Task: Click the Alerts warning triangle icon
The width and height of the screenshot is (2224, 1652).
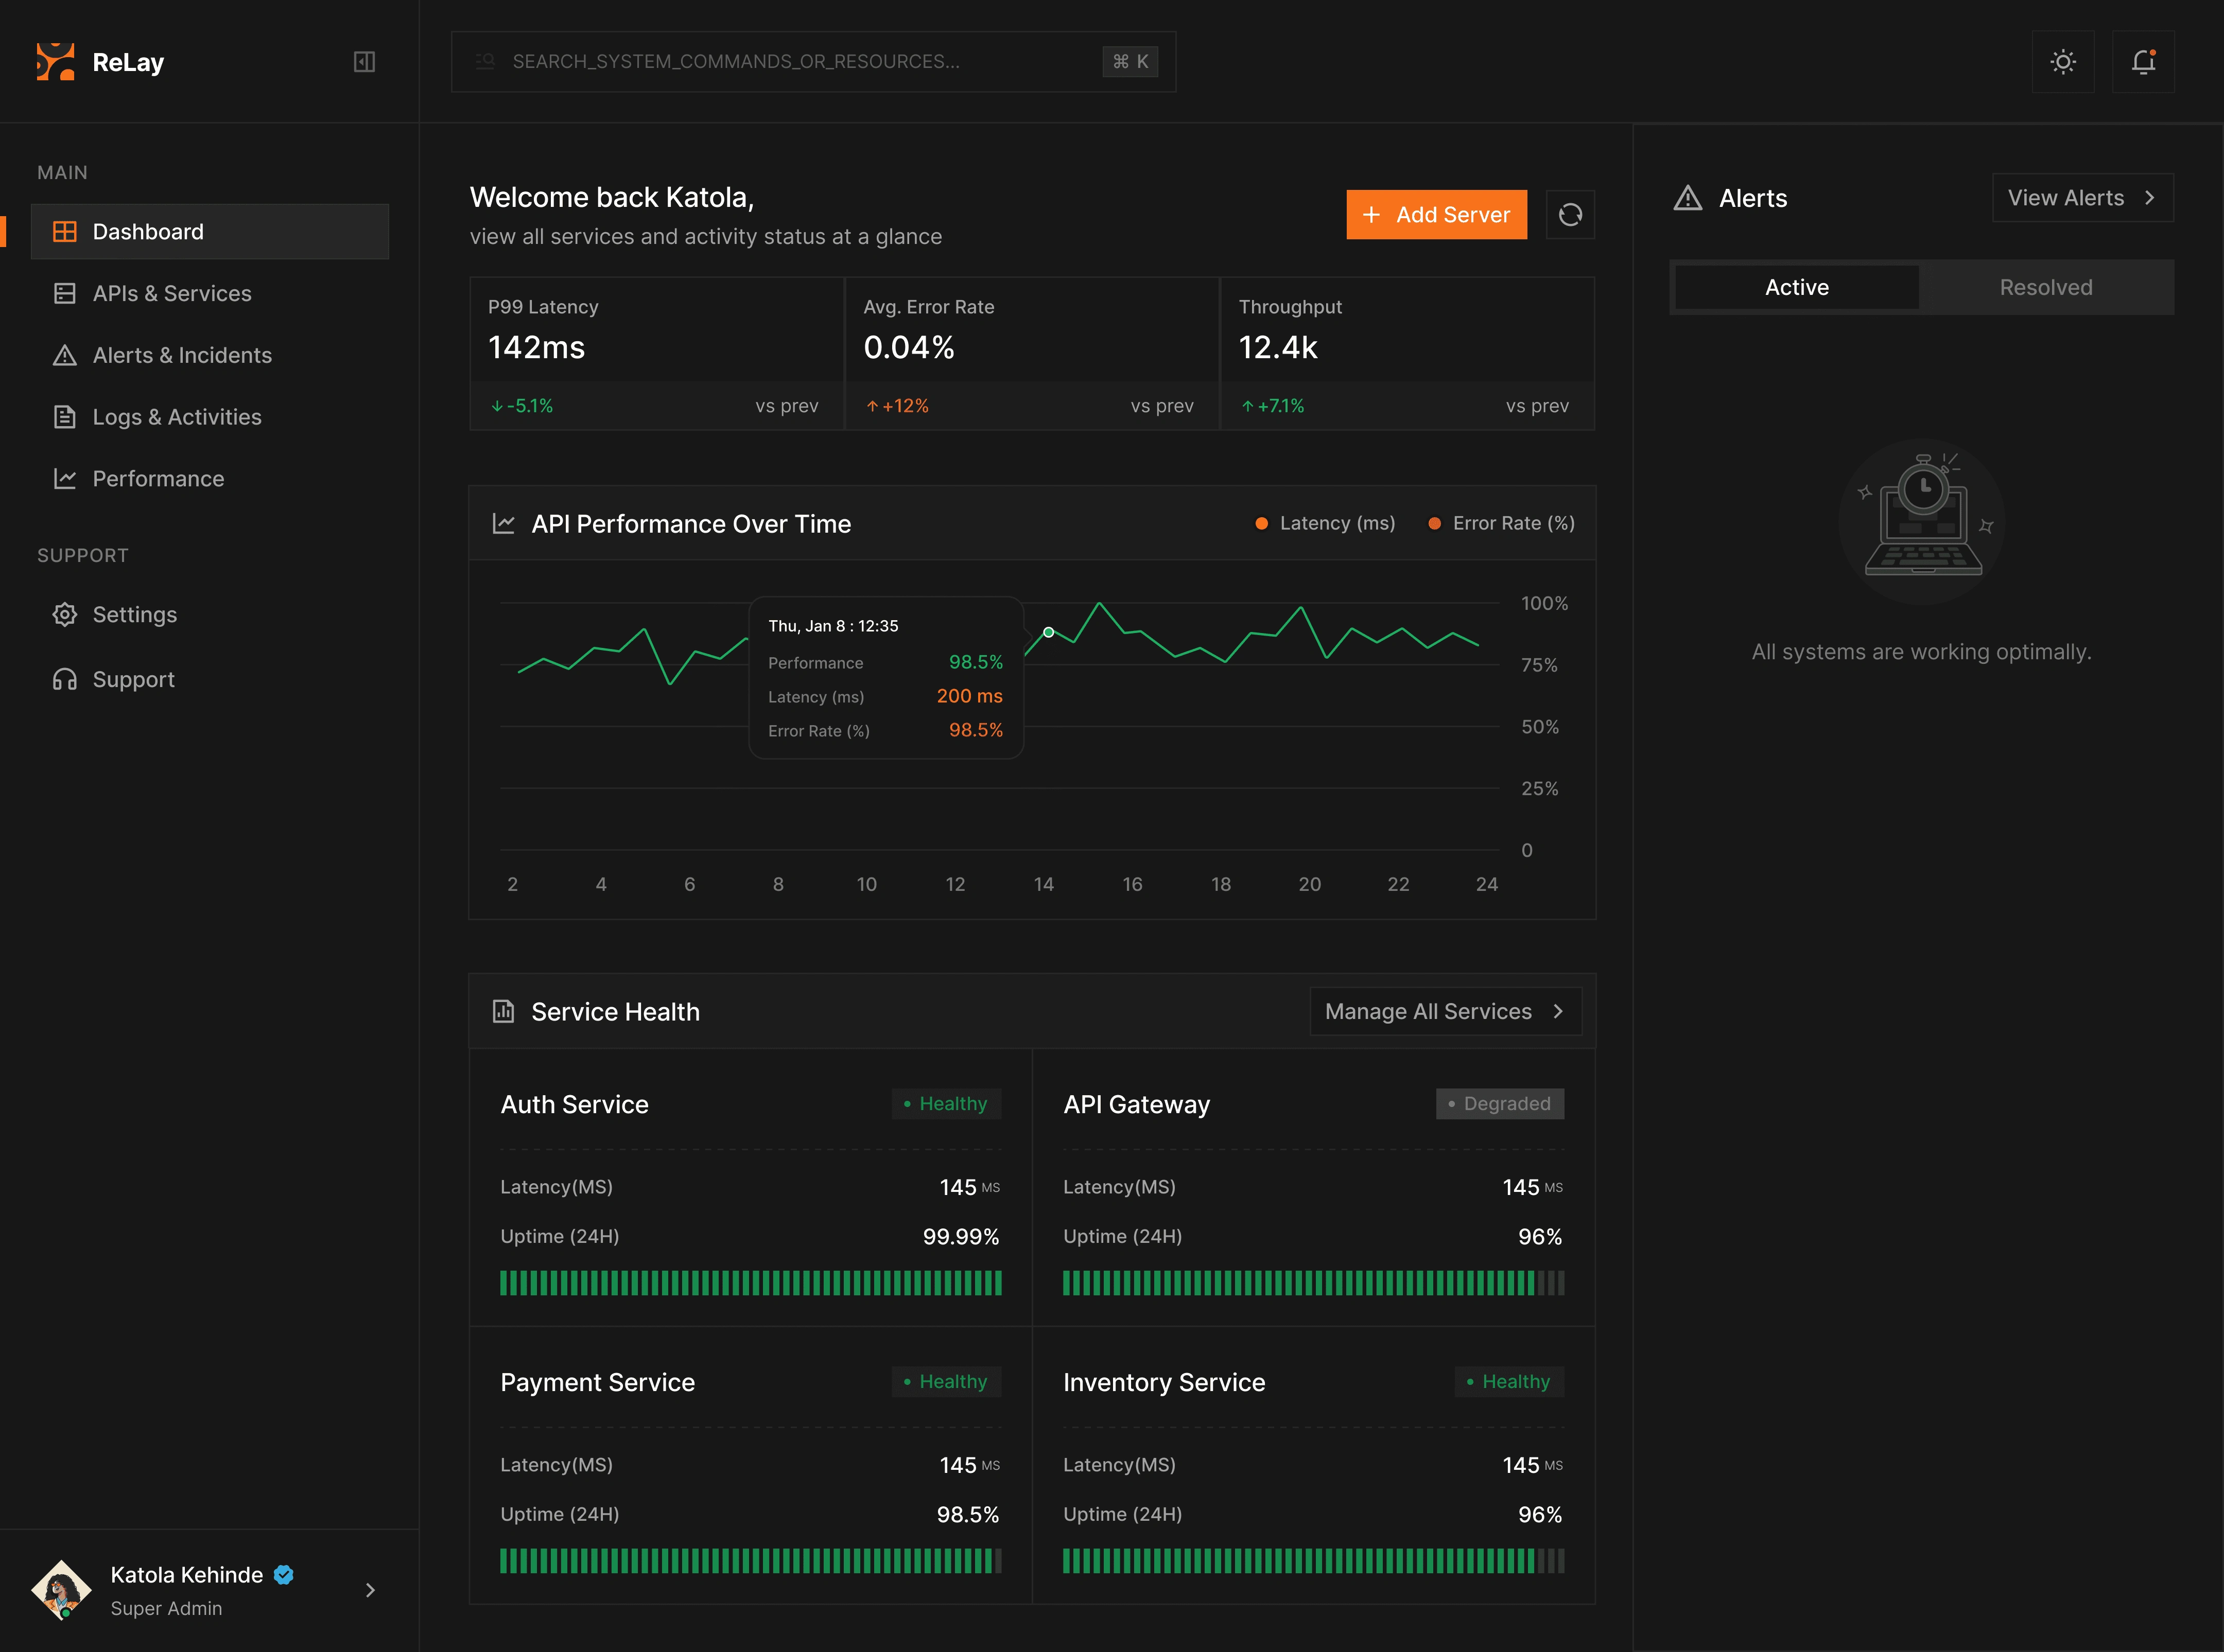Action: coord(1688,198)
